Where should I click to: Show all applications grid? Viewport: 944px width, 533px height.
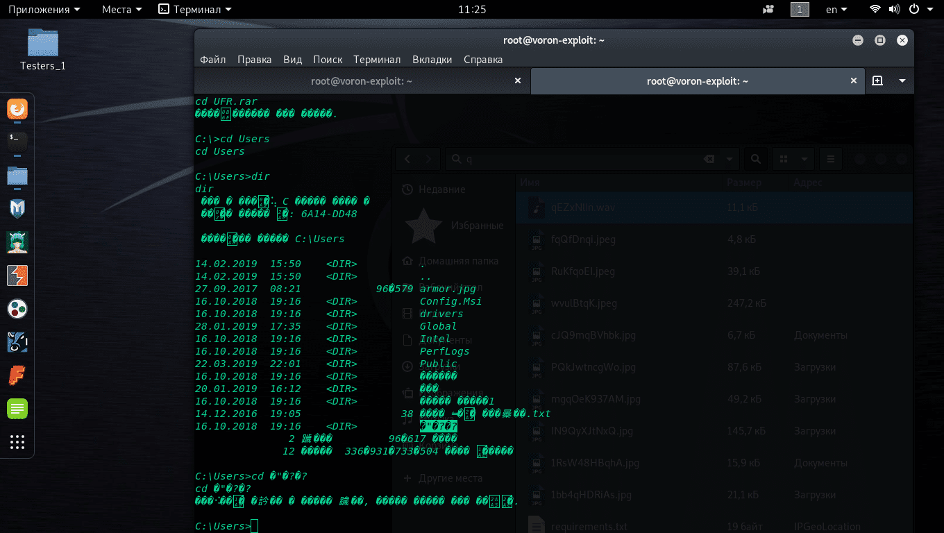pos(17,442)
